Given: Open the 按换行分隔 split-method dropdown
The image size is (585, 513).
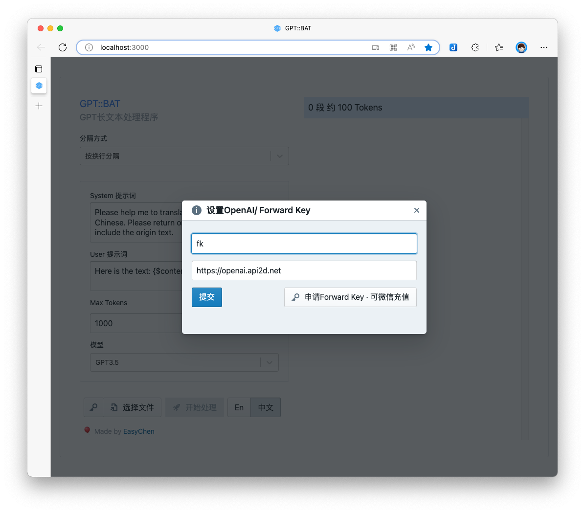Looking at the screenshot, I should pos(184,156).
